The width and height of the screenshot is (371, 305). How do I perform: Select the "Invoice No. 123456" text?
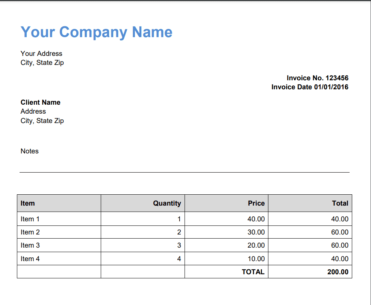coord(318,78)
